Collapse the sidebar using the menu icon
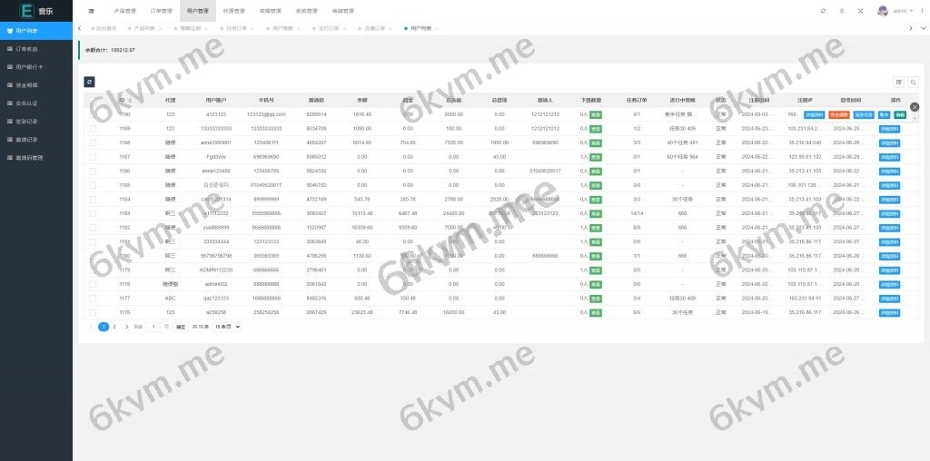This screenshot has height=461, width=930. click(x=92, y=11)
